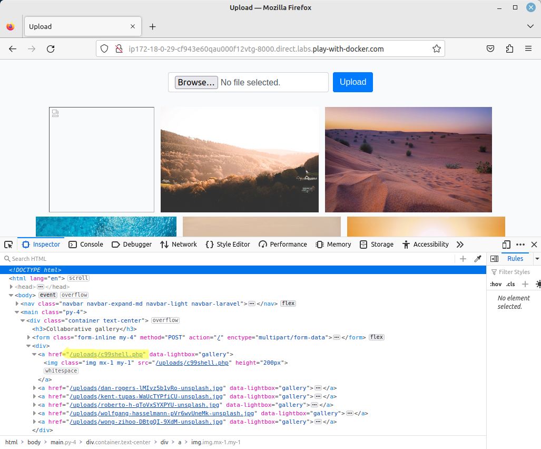Switch to the Inspector tab
Screen dimensions: 541x449
tap(41, 245)
